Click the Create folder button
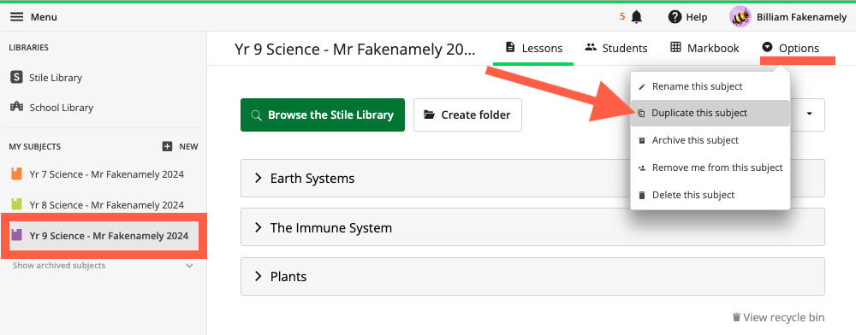This screenshot has width=856, height=335. [x=468, y=115]
